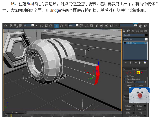Open the Key Mode toggle beside timeline
This screenshot has width=164, height=117.
[x=6, y=116]
